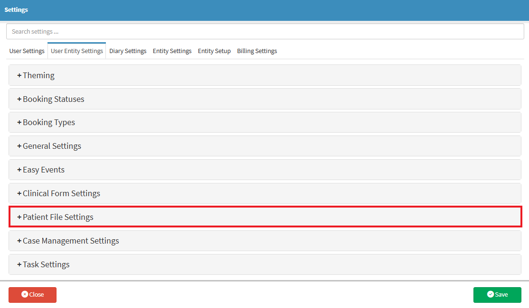Go to the Entity Settings tab
The height and width of the screenshot is (308, 529).
(172, 51)
